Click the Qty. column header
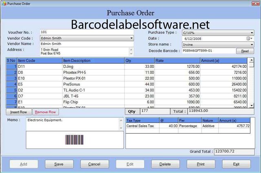Screen dimensions: 261x173 click(x=139, y=61)
